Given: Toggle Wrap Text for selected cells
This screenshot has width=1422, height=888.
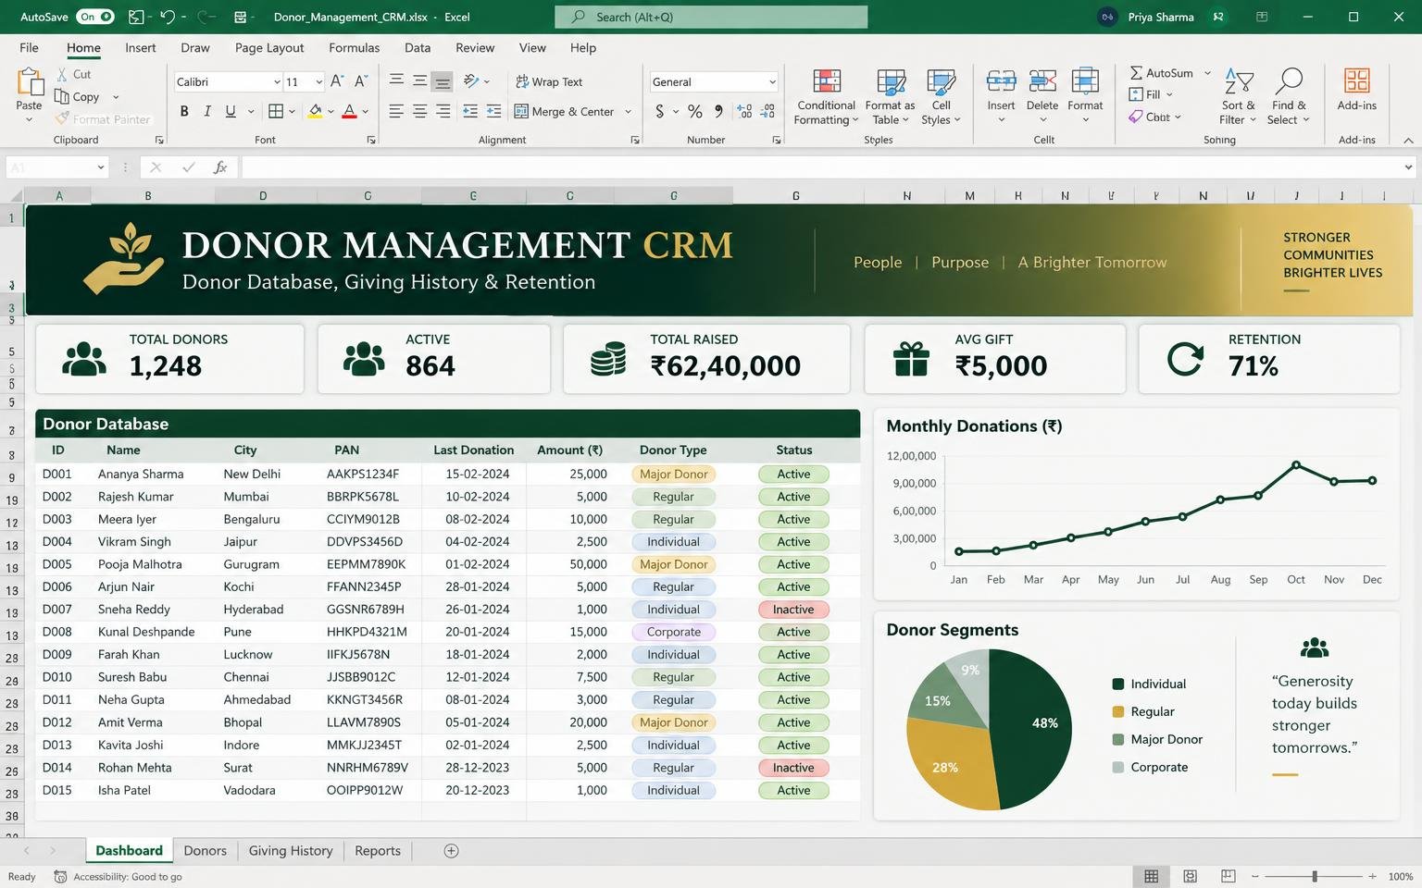Looking at the screenshot, I should [549, 81].
